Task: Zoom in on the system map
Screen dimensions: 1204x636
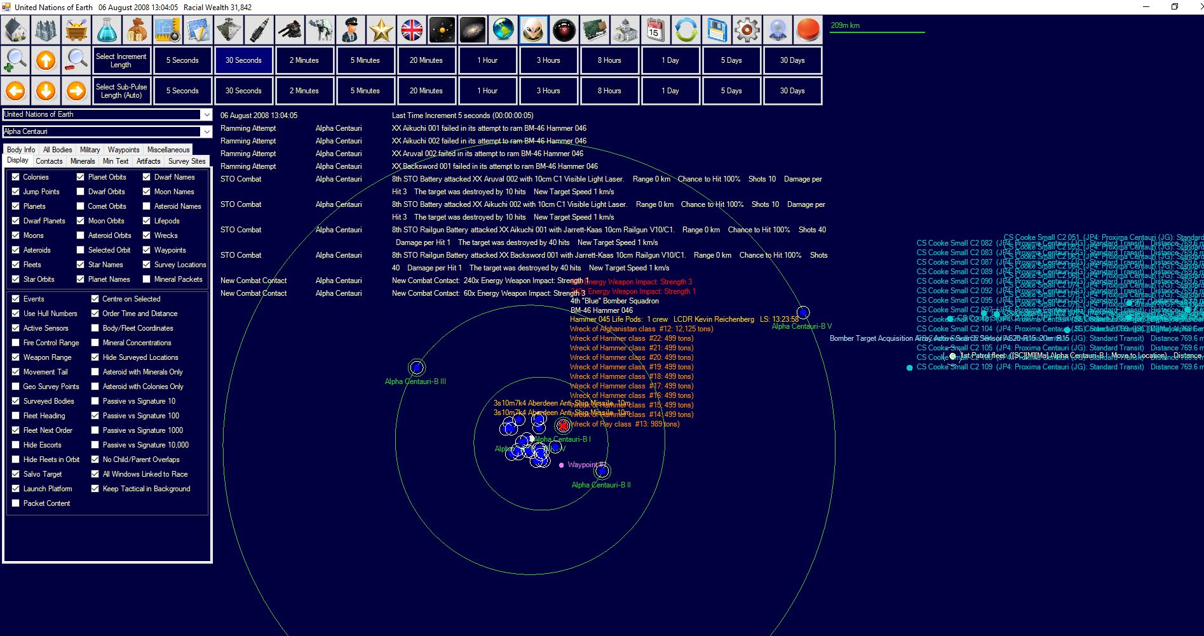Action: 16,60
